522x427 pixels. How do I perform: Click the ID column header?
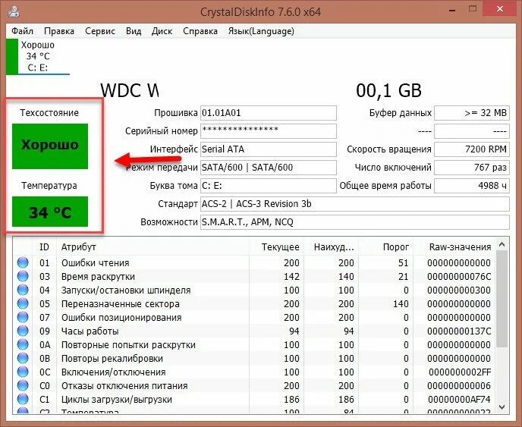[x=44, y=247]
